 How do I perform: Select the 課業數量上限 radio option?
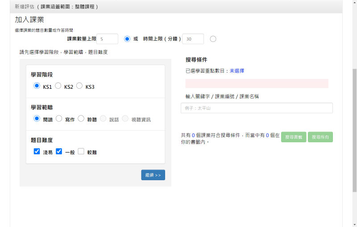127,39
